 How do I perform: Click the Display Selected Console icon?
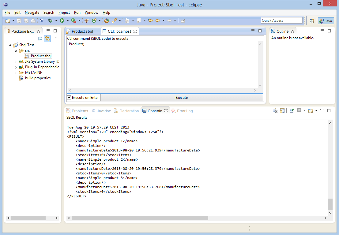(299, 110)
